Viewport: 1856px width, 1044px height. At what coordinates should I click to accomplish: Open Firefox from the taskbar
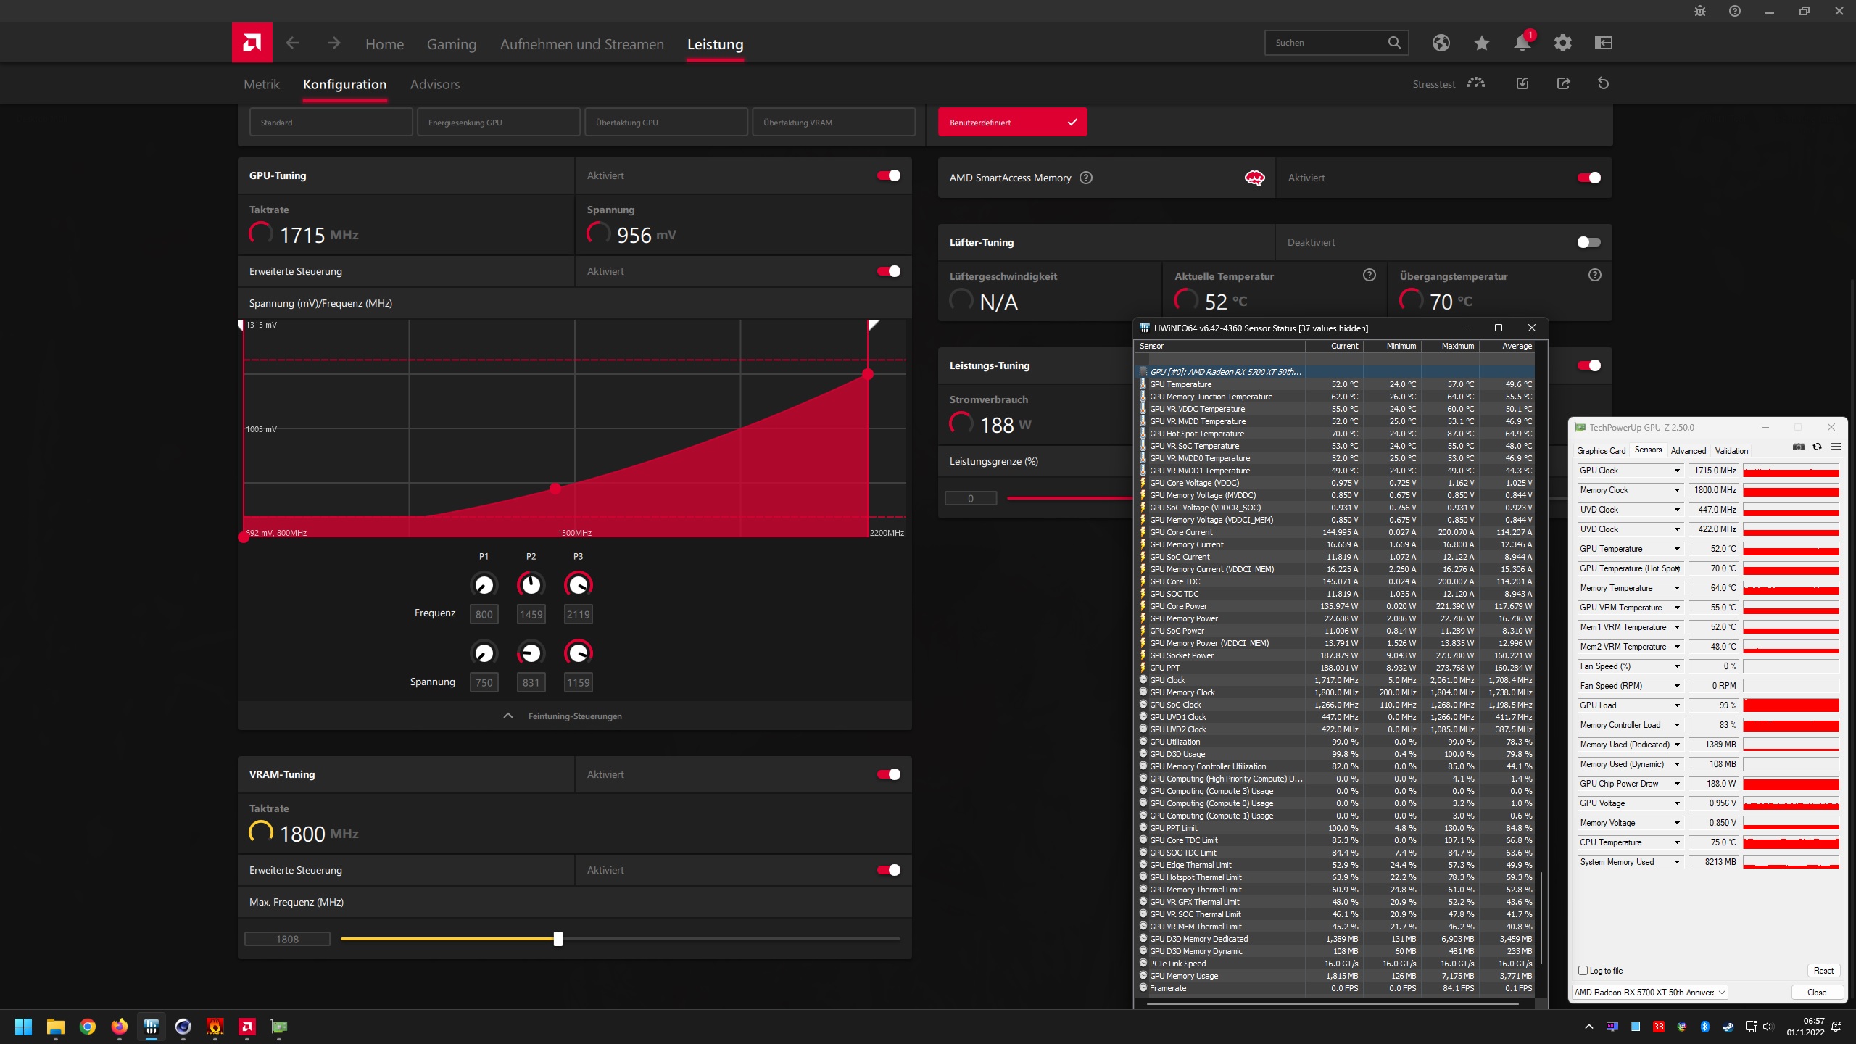pyautogui.click(x=120, y=1027)
